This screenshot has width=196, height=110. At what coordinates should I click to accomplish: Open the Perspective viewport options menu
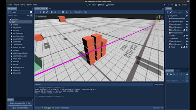click(41, 16)
